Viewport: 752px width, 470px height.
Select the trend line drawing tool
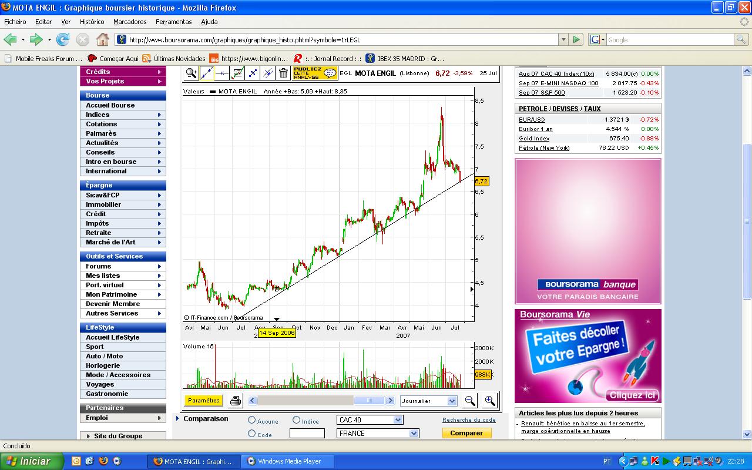[x=206, y=73]
